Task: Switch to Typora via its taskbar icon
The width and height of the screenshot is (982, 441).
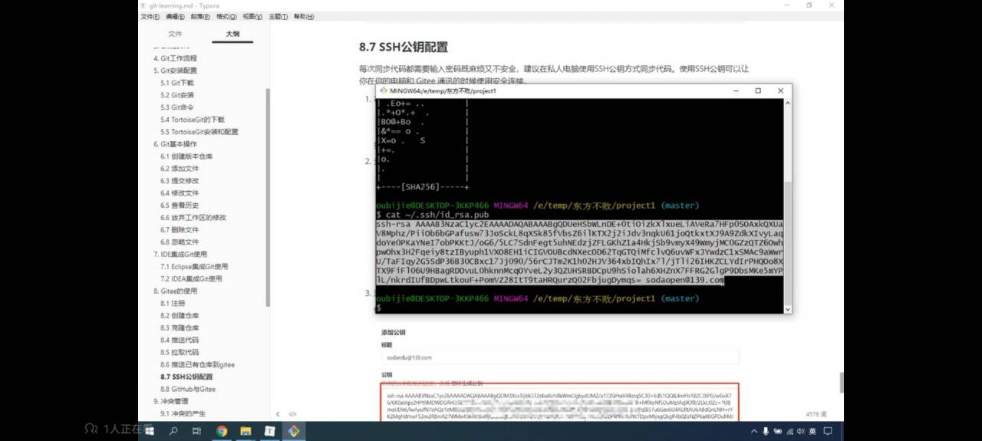Action: [x=269, y=431]
